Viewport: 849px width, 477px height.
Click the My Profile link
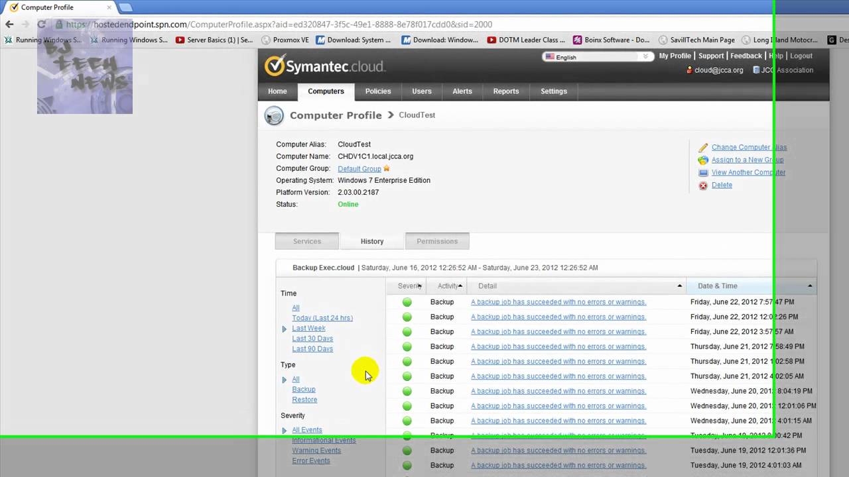[x=675, y=56]
